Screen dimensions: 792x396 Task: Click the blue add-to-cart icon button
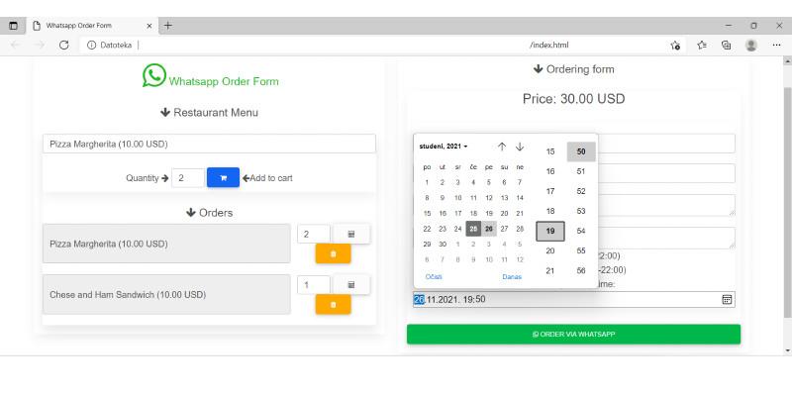pyautogui.click(x=223, y=178)
